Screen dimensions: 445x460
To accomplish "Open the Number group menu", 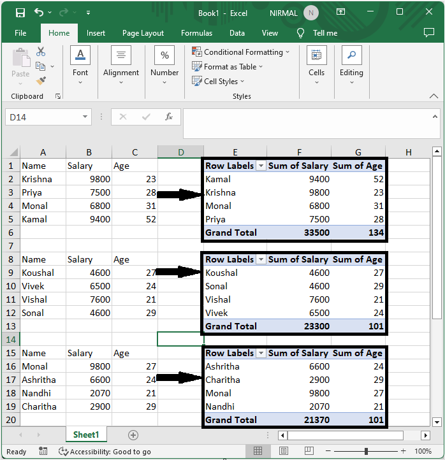I will [164, 65].
